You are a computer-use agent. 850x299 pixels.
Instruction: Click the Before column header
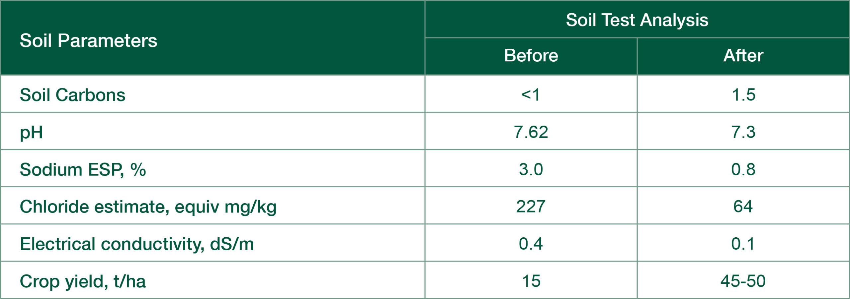tap(531, 55)
